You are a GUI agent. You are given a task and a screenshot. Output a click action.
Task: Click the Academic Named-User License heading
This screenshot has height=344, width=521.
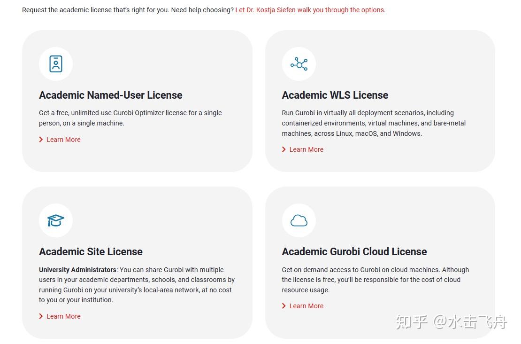[x=111, y=95]
